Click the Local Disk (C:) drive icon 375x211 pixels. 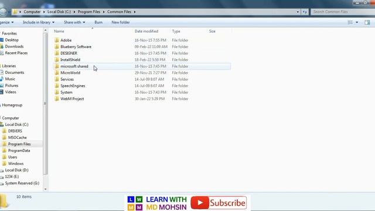2,124
